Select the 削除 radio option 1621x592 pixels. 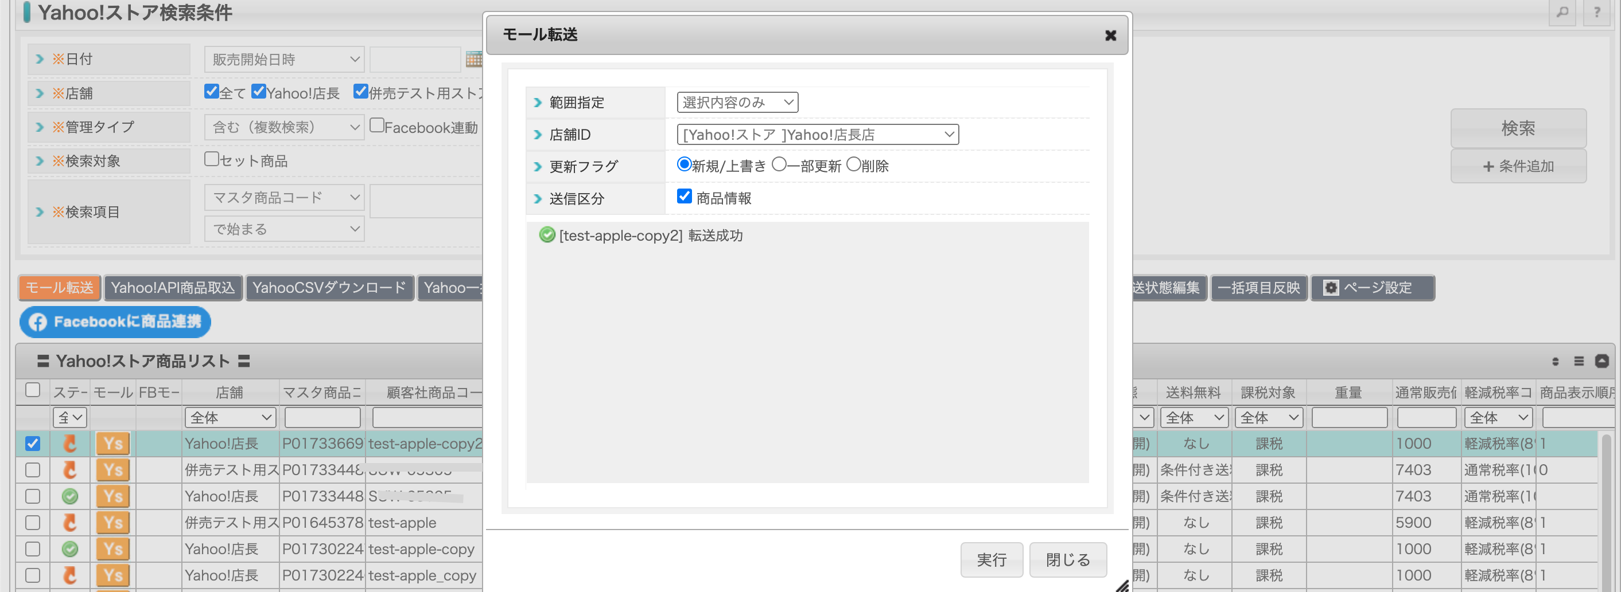pyautogui.click(x=853, y=164)
